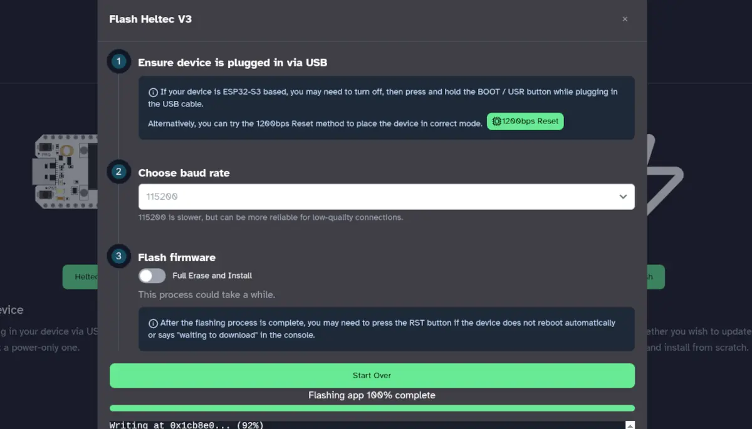Click the "Flashing app 100% complete" status text

(x=372, y=395)
